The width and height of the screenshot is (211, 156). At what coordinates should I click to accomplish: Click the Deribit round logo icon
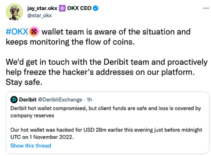pos(14,100)
